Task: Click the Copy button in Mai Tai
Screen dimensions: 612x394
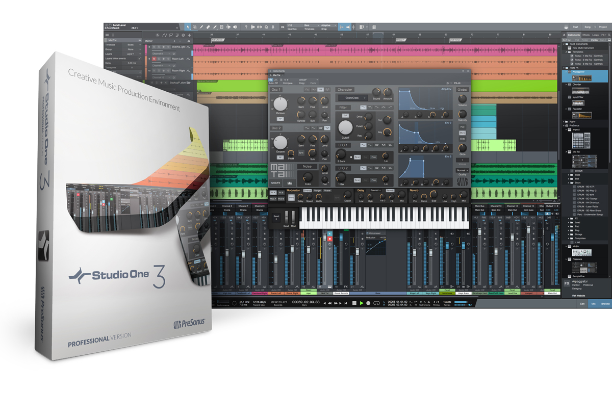Action: point(302,83)
